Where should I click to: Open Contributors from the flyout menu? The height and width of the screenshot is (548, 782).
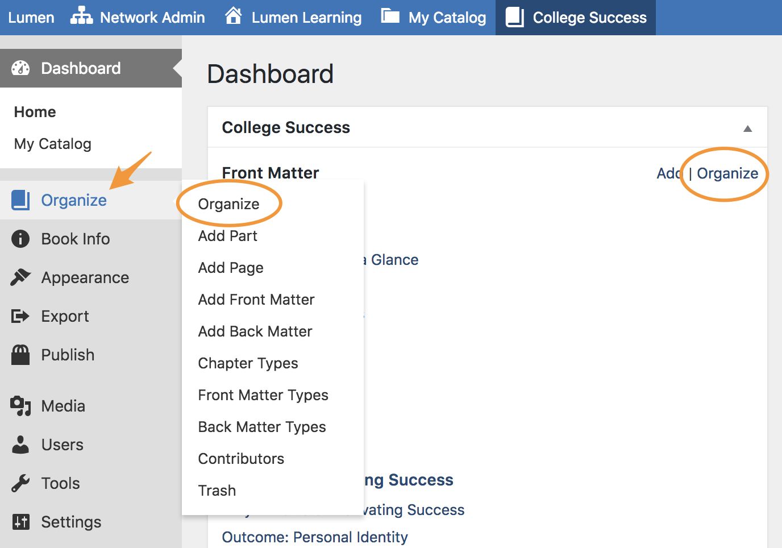pyautogui.click(x=241, y=459)
